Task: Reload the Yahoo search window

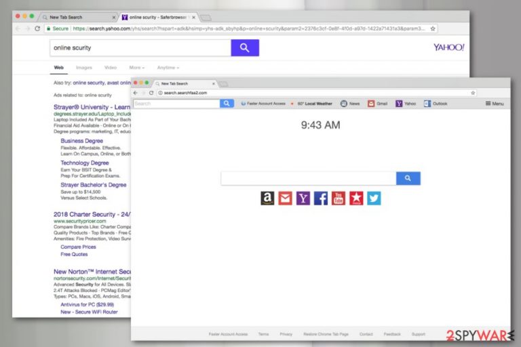Action: (37, 28)
